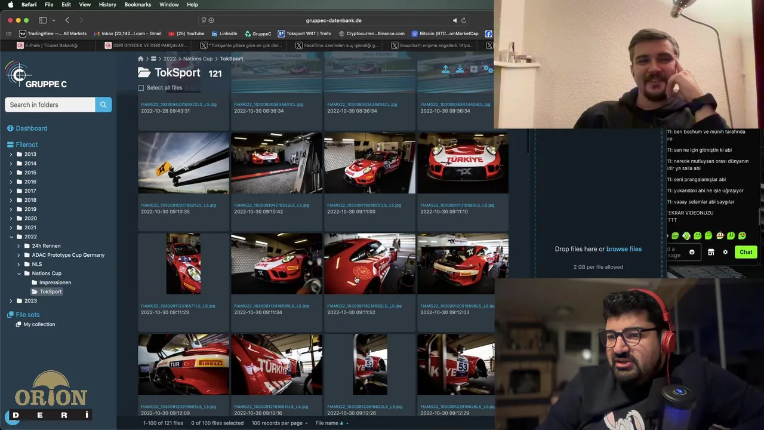The width and height of the screenshot is (764, 430).
Task: Expand the 2023 folder
Action: [11, 301]
